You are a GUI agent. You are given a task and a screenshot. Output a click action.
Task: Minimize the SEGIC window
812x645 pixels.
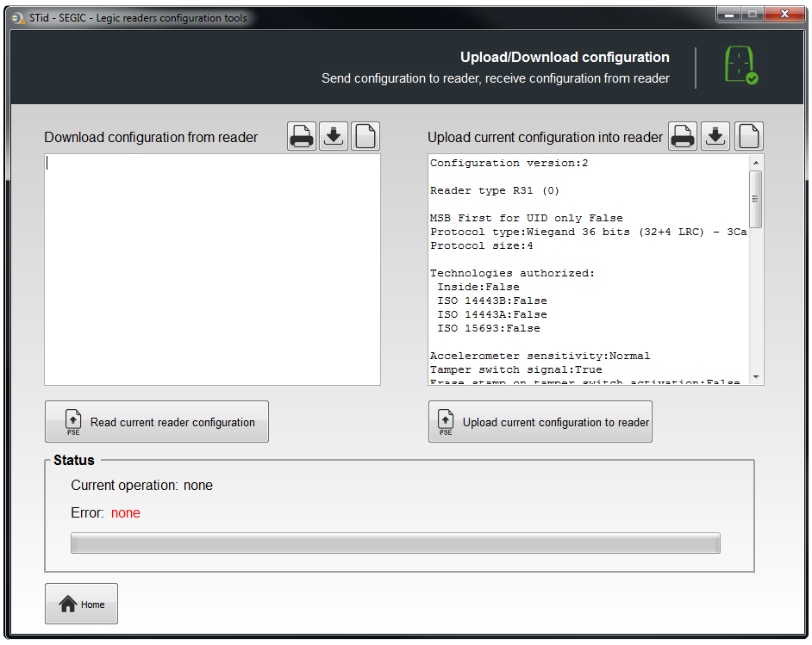(x=729, y=15)
